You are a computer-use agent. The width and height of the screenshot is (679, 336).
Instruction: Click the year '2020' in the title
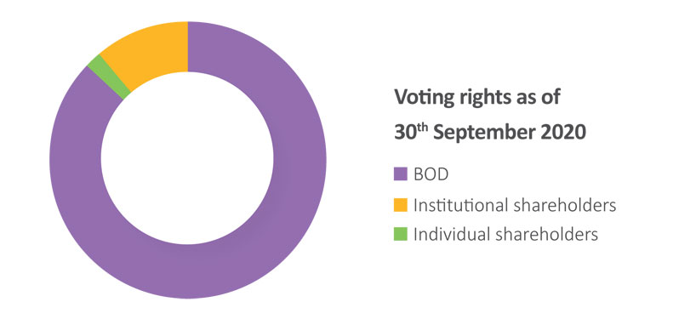point(564,133)
